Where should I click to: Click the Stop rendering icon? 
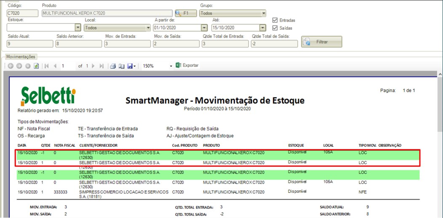[x=28, y=66]
